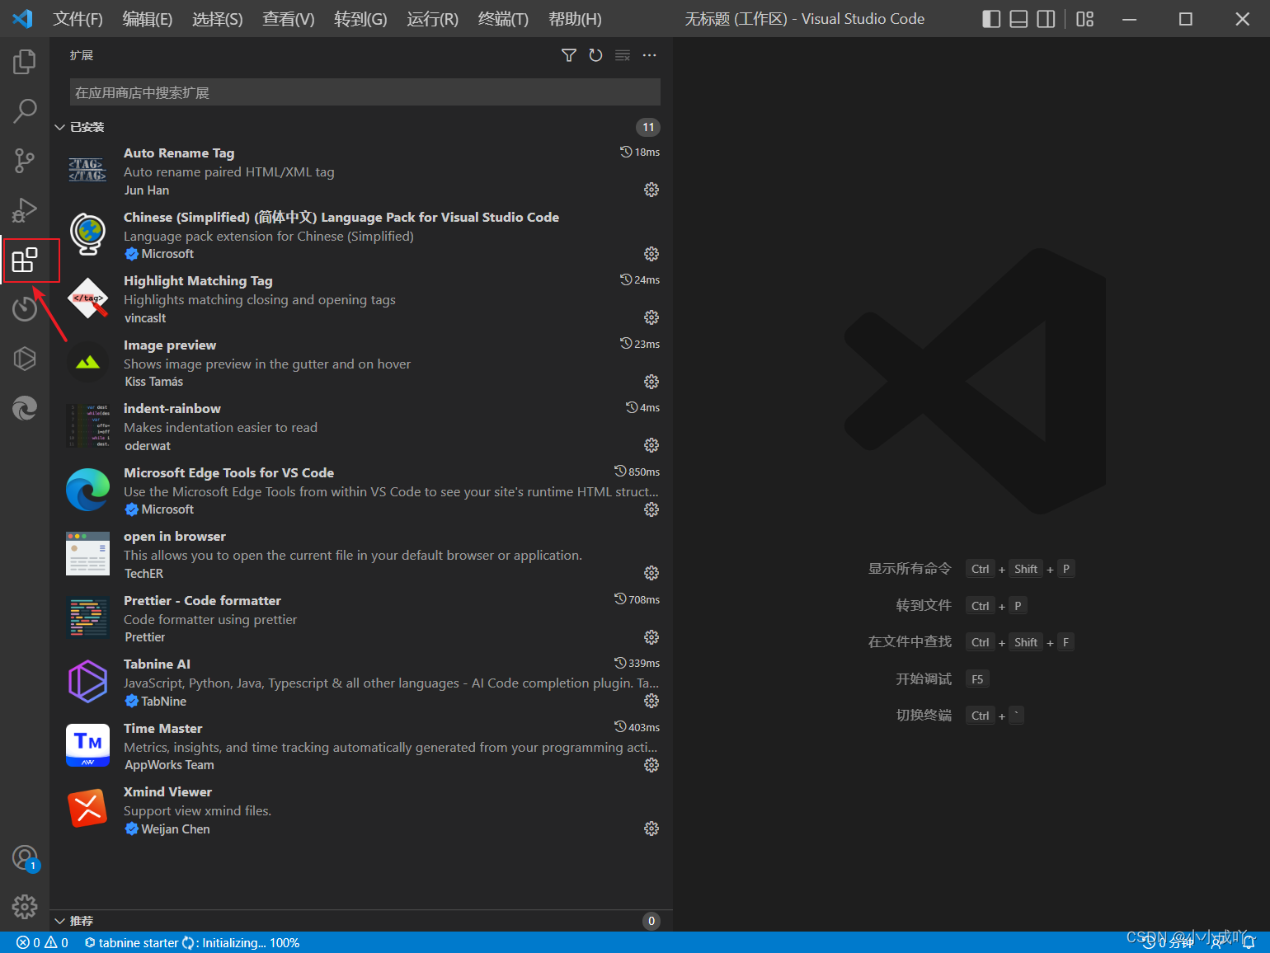The height and width of the screenshot is (953, 1270).
Task: Open extensions view more actions menu
Action: [x=650, y=55]
